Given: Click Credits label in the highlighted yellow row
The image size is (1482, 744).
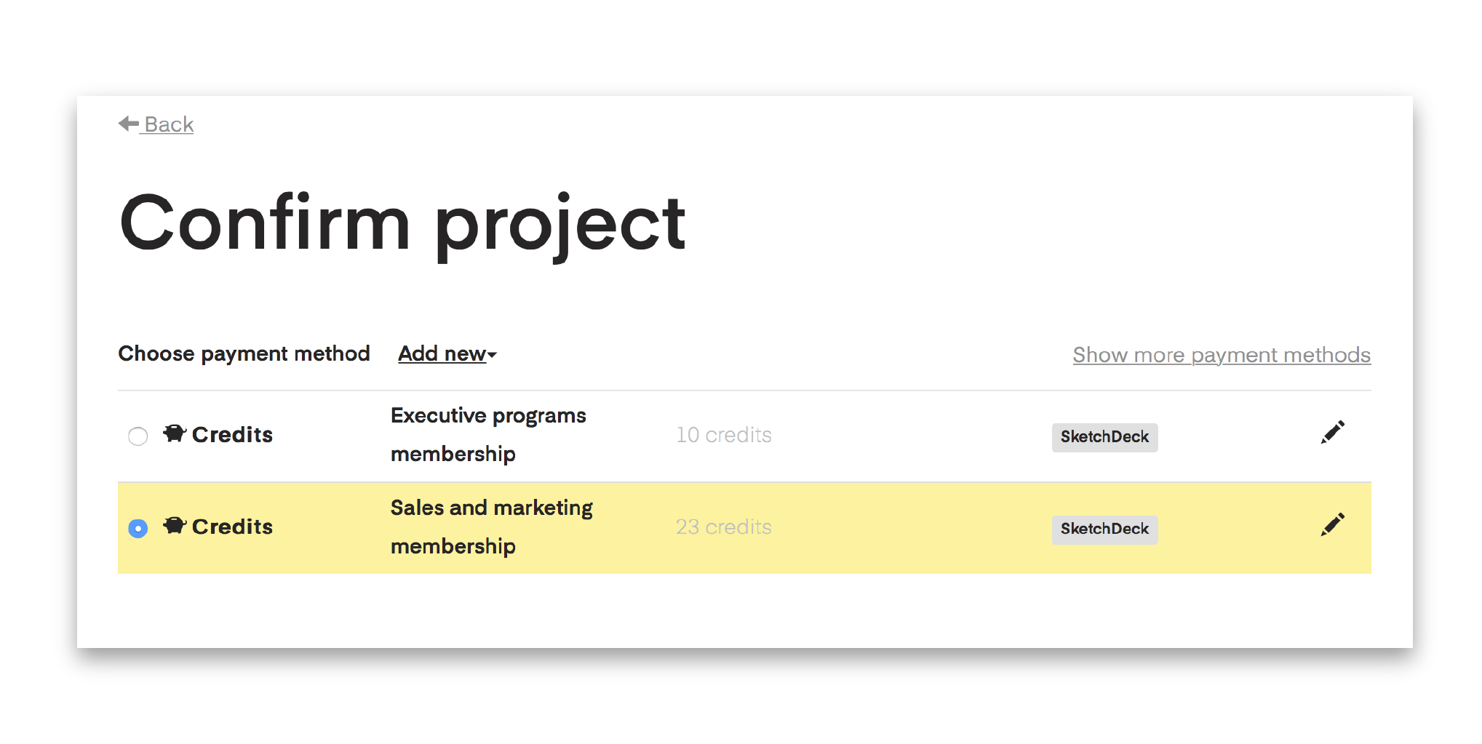Looking at the screenshot, I should click(232, 527).
